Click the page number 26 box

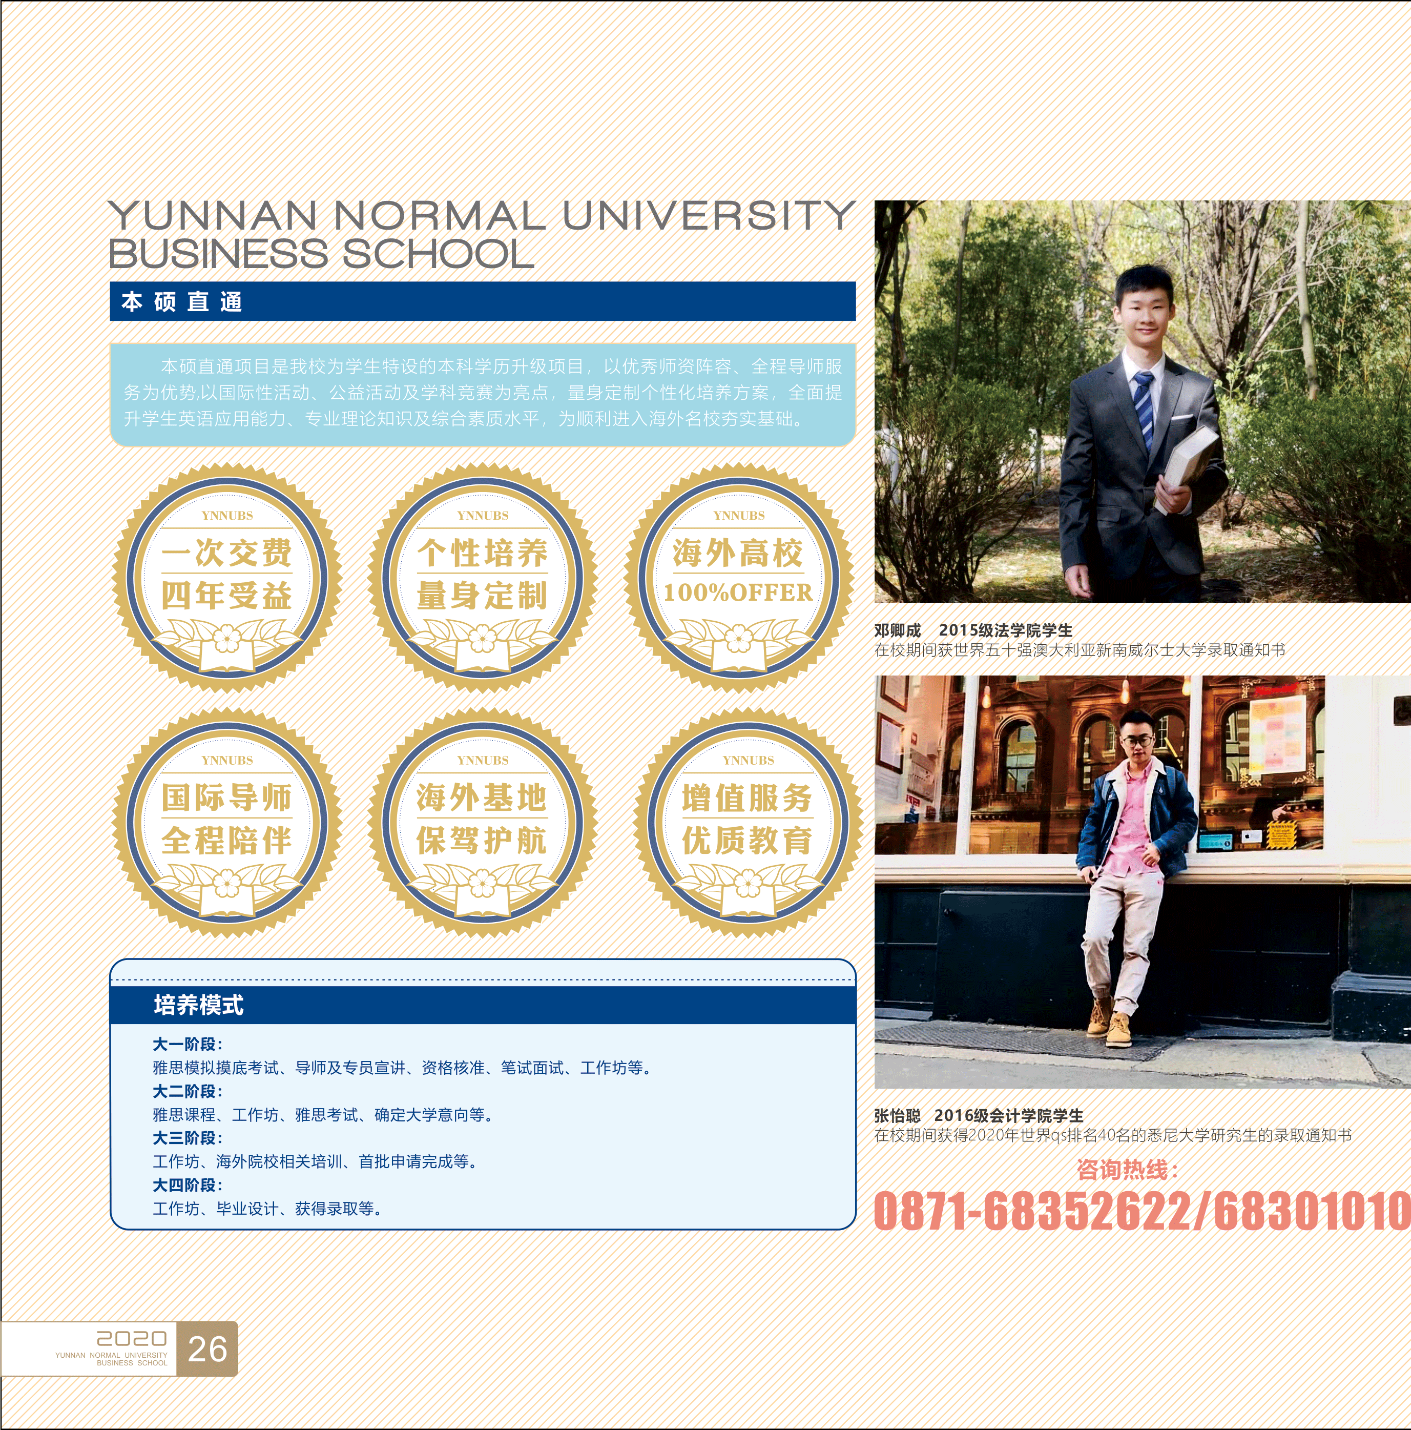[x=207, y=1349]
